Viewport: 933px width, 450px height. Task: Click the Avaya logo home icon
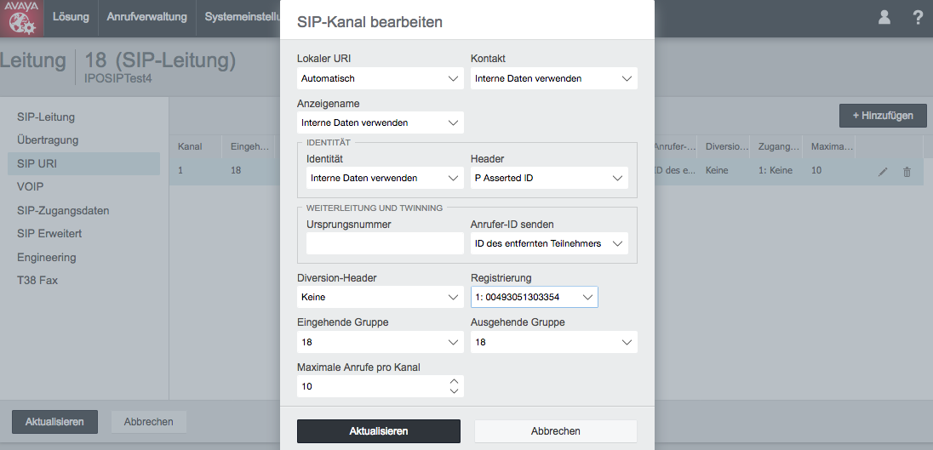point(22,19)
